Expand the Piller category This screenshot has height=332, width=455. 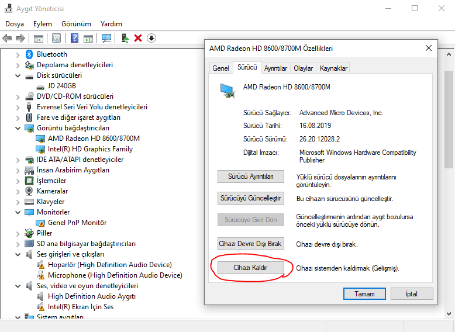click(x=18, y=234)
